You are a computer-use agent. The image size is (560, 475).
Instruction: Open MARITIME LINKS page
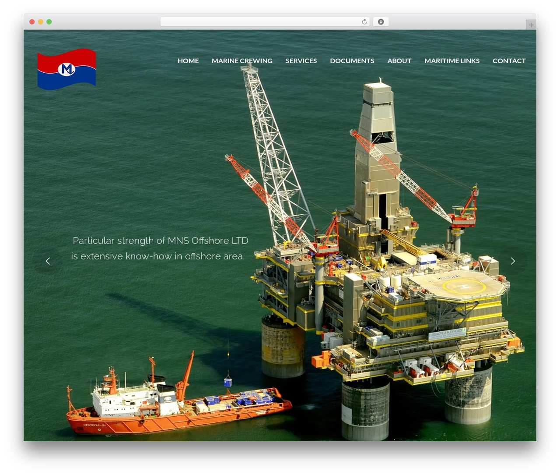pyautogui.click(x=452, y=61)
